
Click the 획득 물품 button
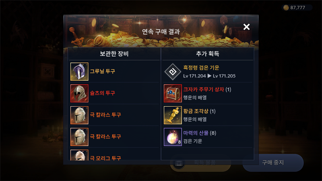(200, 163)
